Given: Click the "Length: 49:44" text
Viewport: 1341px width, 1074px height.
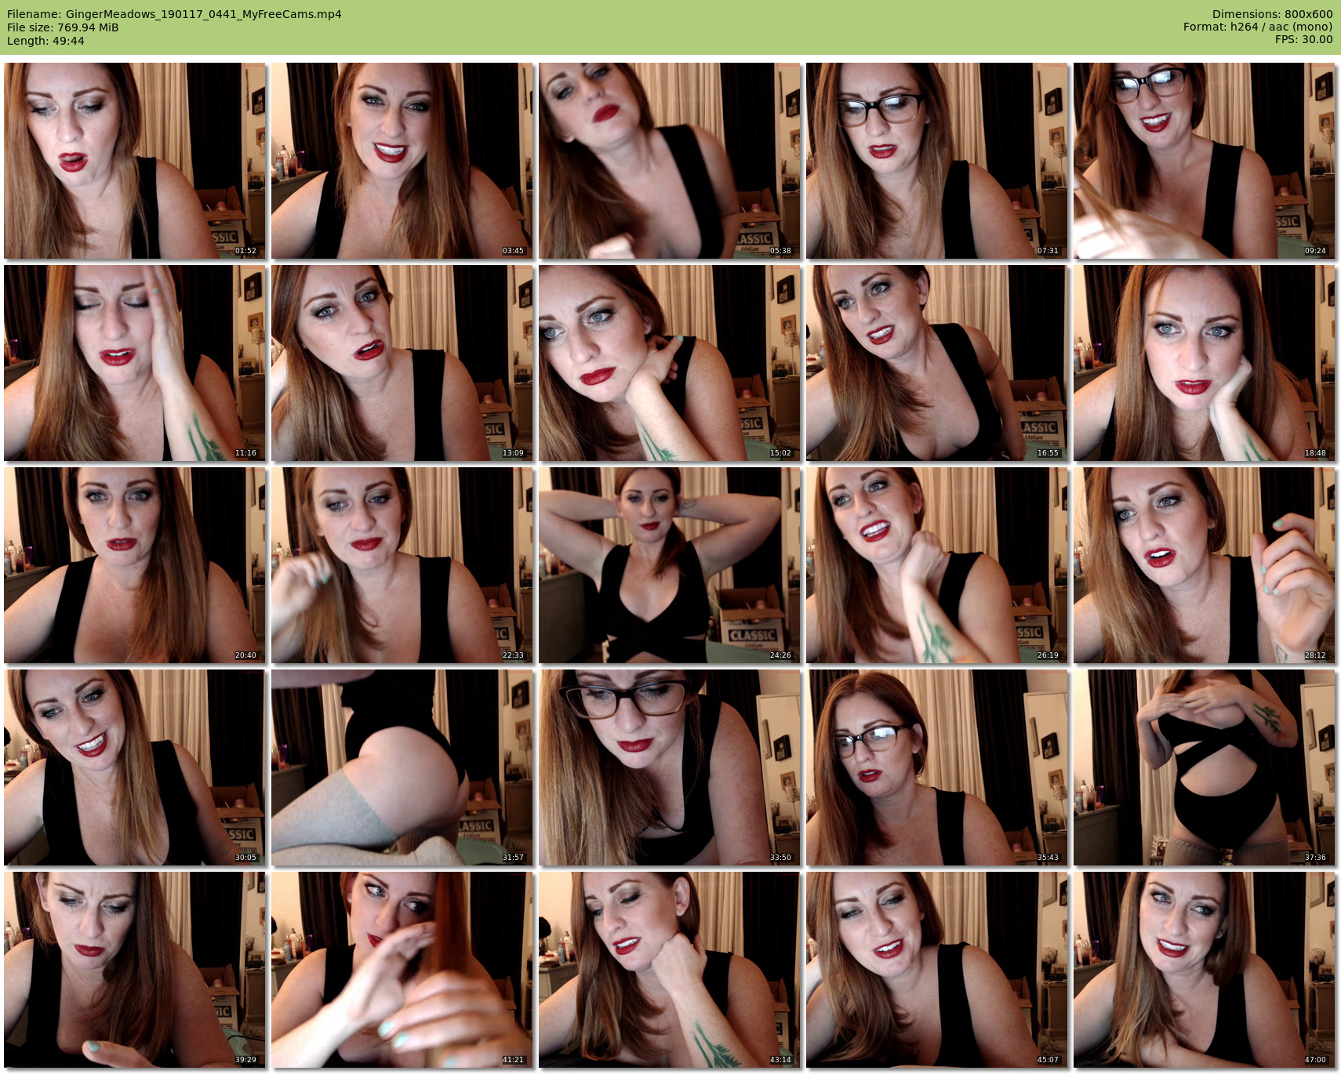Looking at the screenshot, I should pyautogui.click(x=45, y=41).
